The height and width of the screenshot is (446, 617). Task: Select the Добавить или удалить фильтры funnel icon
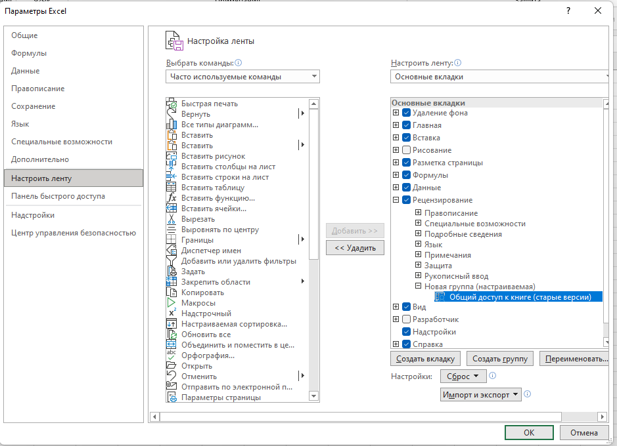click(171, 261)
